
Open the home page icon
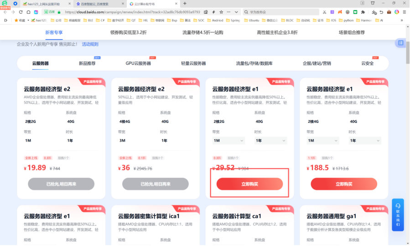[x=28, y=12]
